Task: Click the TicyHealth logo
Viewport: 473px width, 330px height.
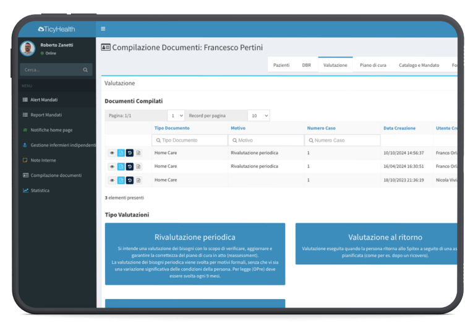Action: [x=57, y=28]
